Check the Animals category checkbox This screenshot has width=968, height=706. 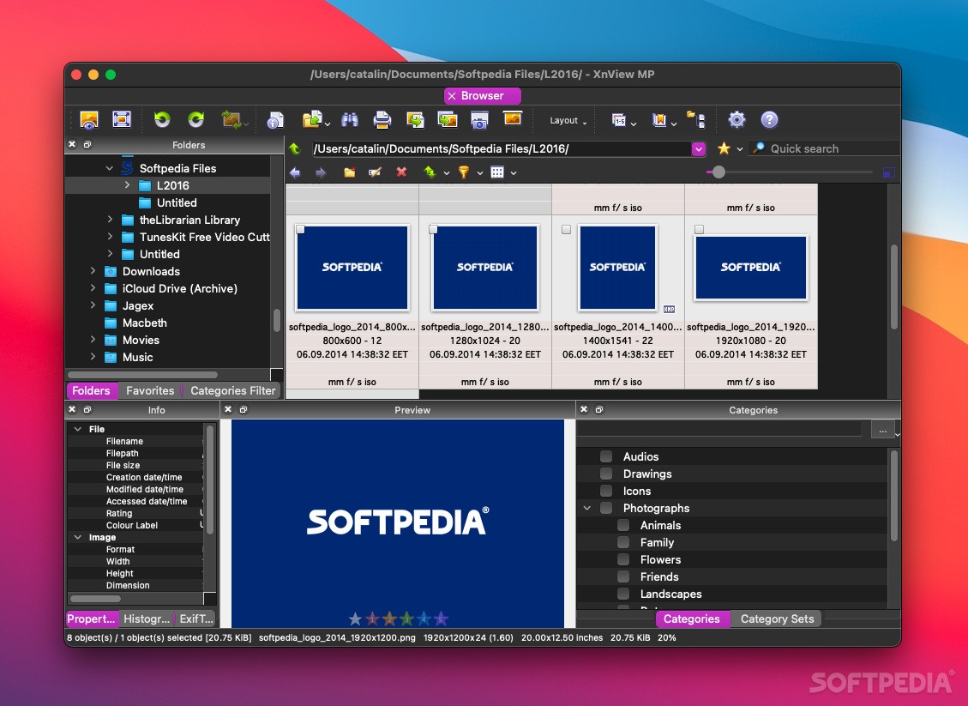[x=623, y=525]
